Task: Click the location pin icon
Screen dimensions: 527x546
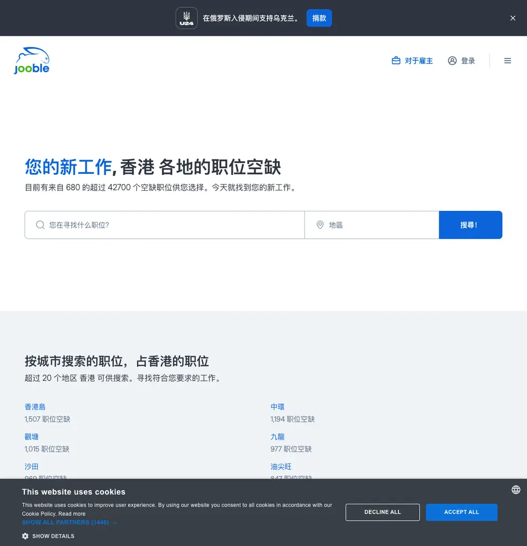Action: (320, 225)
